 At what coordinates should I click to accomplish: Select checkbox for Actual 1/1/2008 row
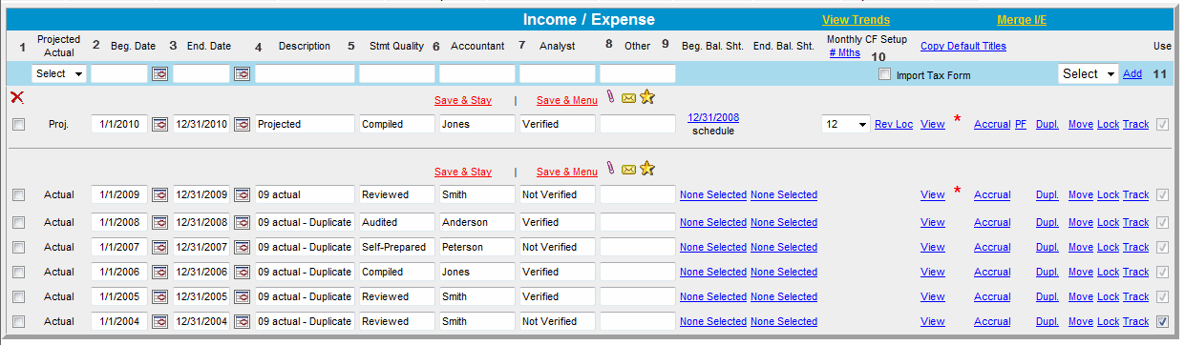coord(19,222)
